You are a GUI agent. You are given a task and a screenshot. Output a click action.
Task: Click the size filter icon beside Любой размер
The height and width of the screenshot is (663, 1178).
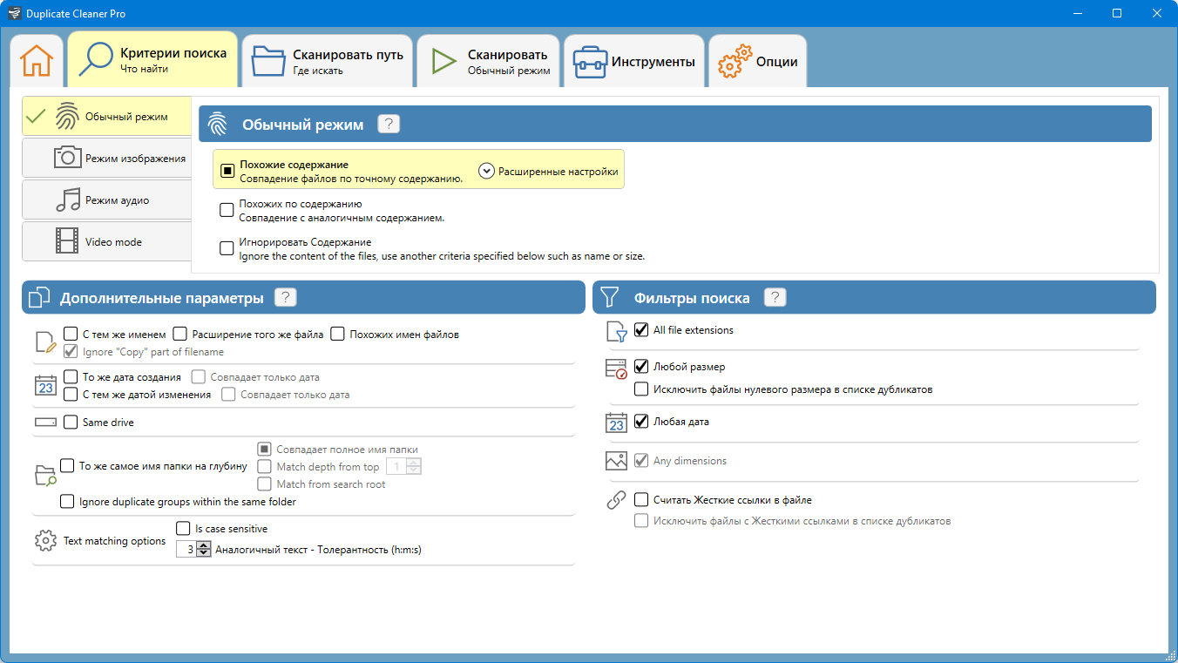tap(616, 369)
